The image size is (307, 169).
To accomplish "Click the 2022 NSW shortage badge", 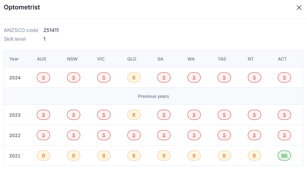I will click(73, 135).
